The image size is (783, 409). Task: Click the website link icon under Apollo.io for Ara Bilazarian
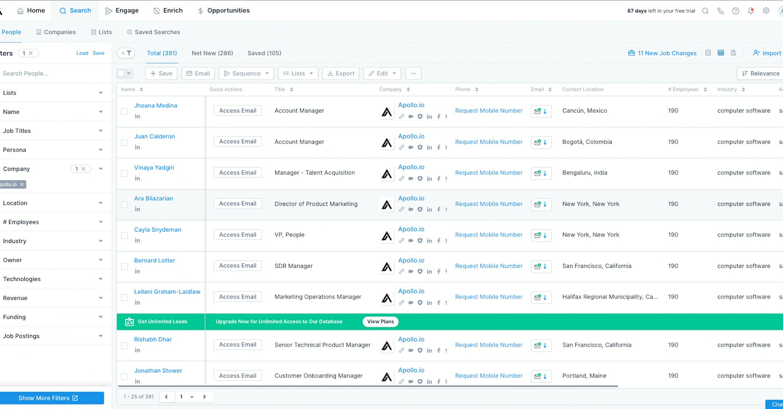tap(402, 210)
